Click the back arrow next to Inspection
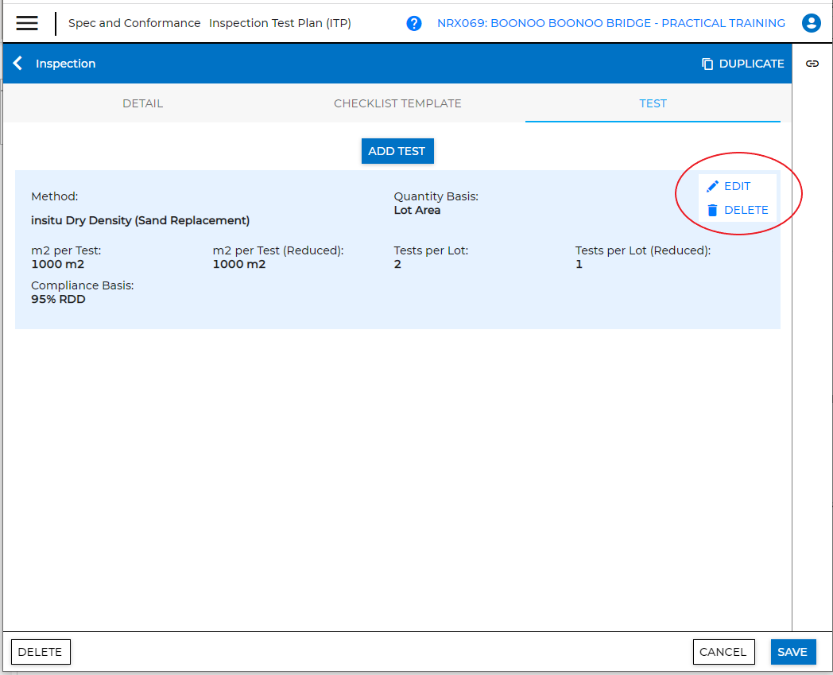 (17, 63)
